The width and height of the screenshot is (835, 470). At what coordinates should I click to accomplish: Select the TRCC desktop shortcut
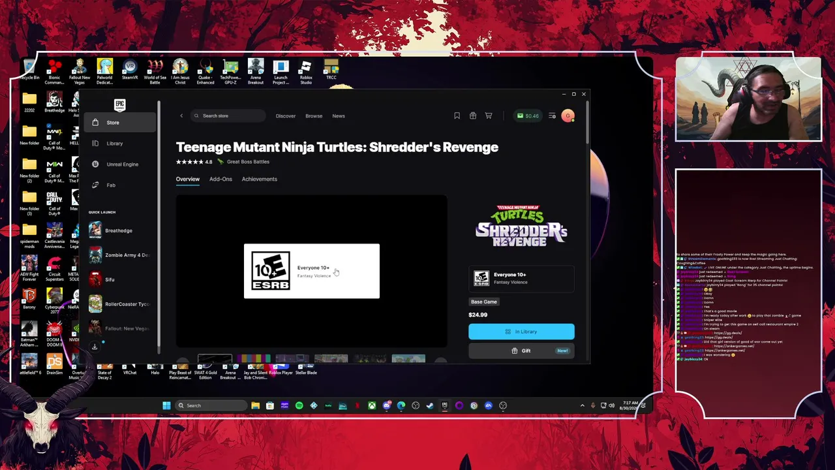tap(331, 70)
